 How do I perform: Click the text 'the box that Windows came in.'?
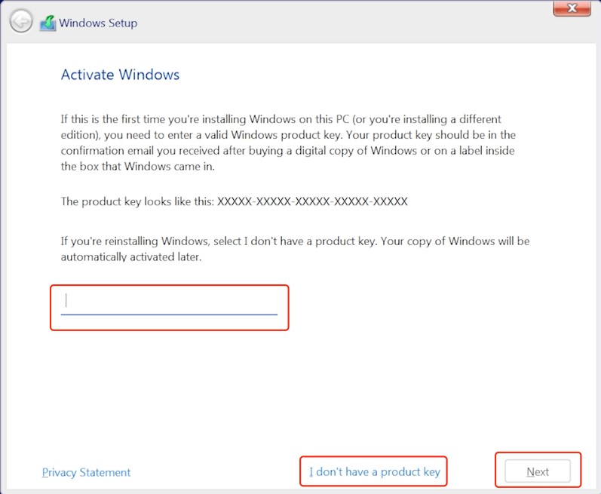137,167
